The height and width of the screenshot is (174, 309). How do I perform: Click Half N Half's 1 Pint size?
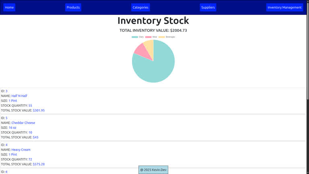(x=13, y=101)
